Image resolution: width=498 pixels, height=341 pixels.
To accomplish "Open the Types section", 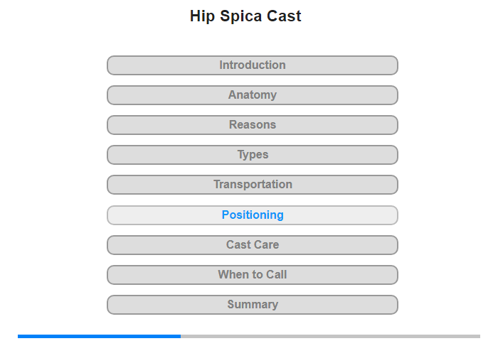I will click(252, 155).
